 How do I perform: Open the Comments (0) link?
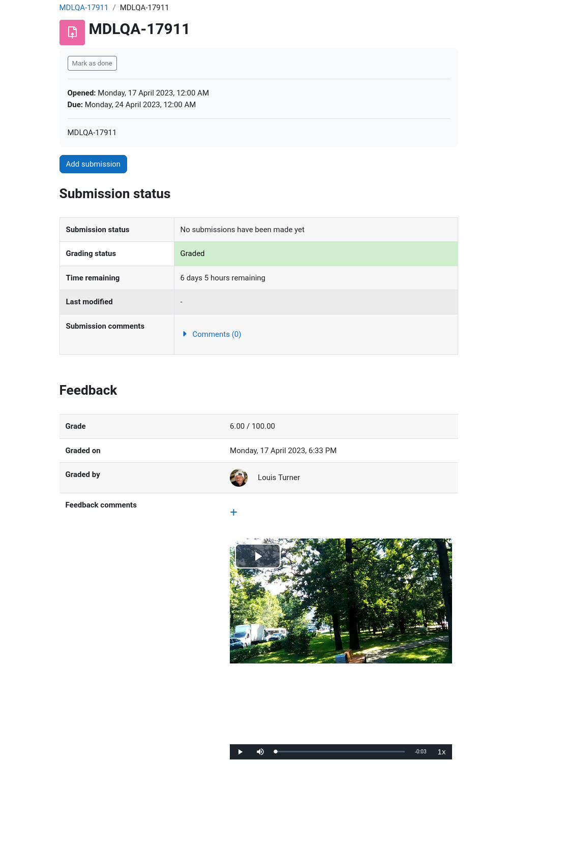(217, 334)
